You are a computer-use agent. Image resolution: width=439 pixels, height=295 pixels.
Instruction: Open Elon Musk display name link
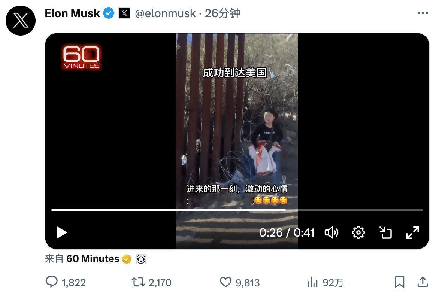72,13
